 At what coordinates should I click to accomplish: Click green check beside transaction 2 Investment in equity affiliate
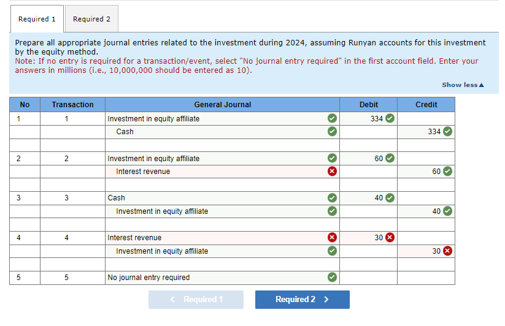point(332,158)
